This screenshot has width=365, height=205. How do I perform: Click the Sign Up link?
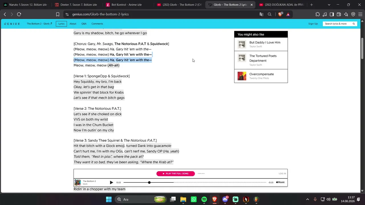(x=313, y=24)
